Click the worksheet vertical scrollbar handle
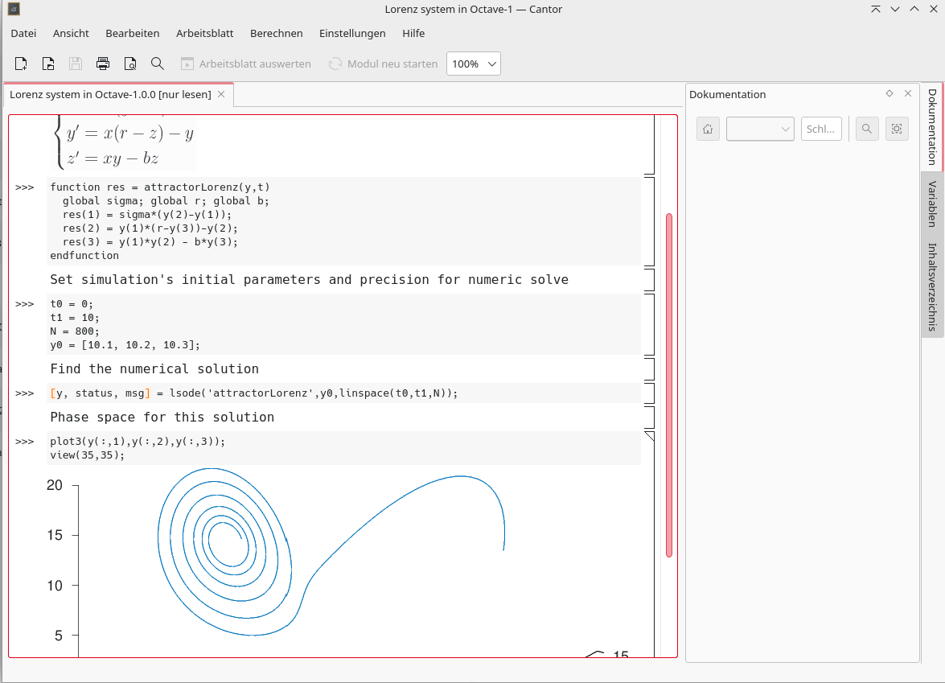This screenshot has height=683, width=945. pyautogui.click(x=669, y=385)
